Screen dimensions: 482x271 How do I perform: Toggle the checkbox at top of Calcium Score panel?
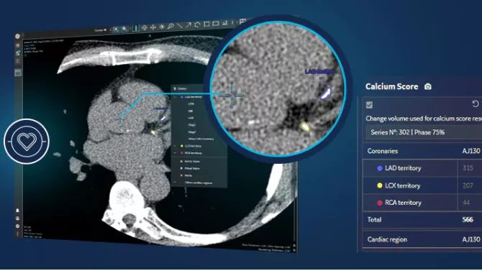(369, 105)
